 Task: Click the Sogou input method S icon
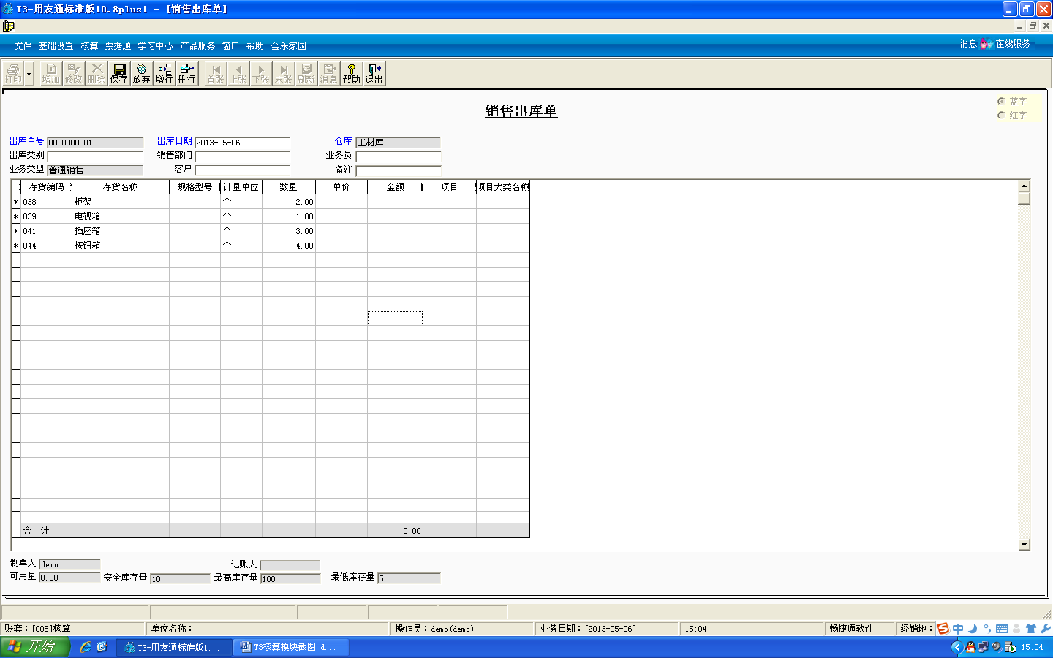coord(943,629)
